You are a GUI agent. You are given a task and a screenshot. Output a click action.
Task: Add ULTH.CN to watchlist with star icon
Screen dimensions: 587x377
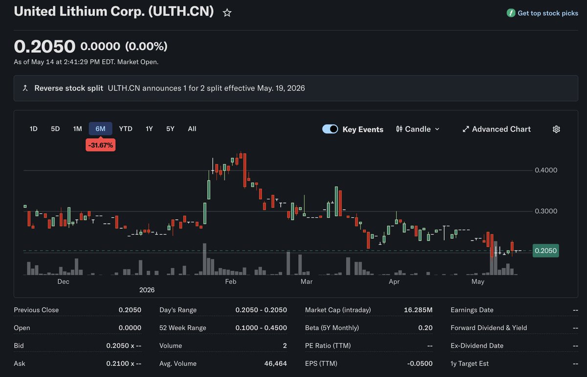coord(227,13)
